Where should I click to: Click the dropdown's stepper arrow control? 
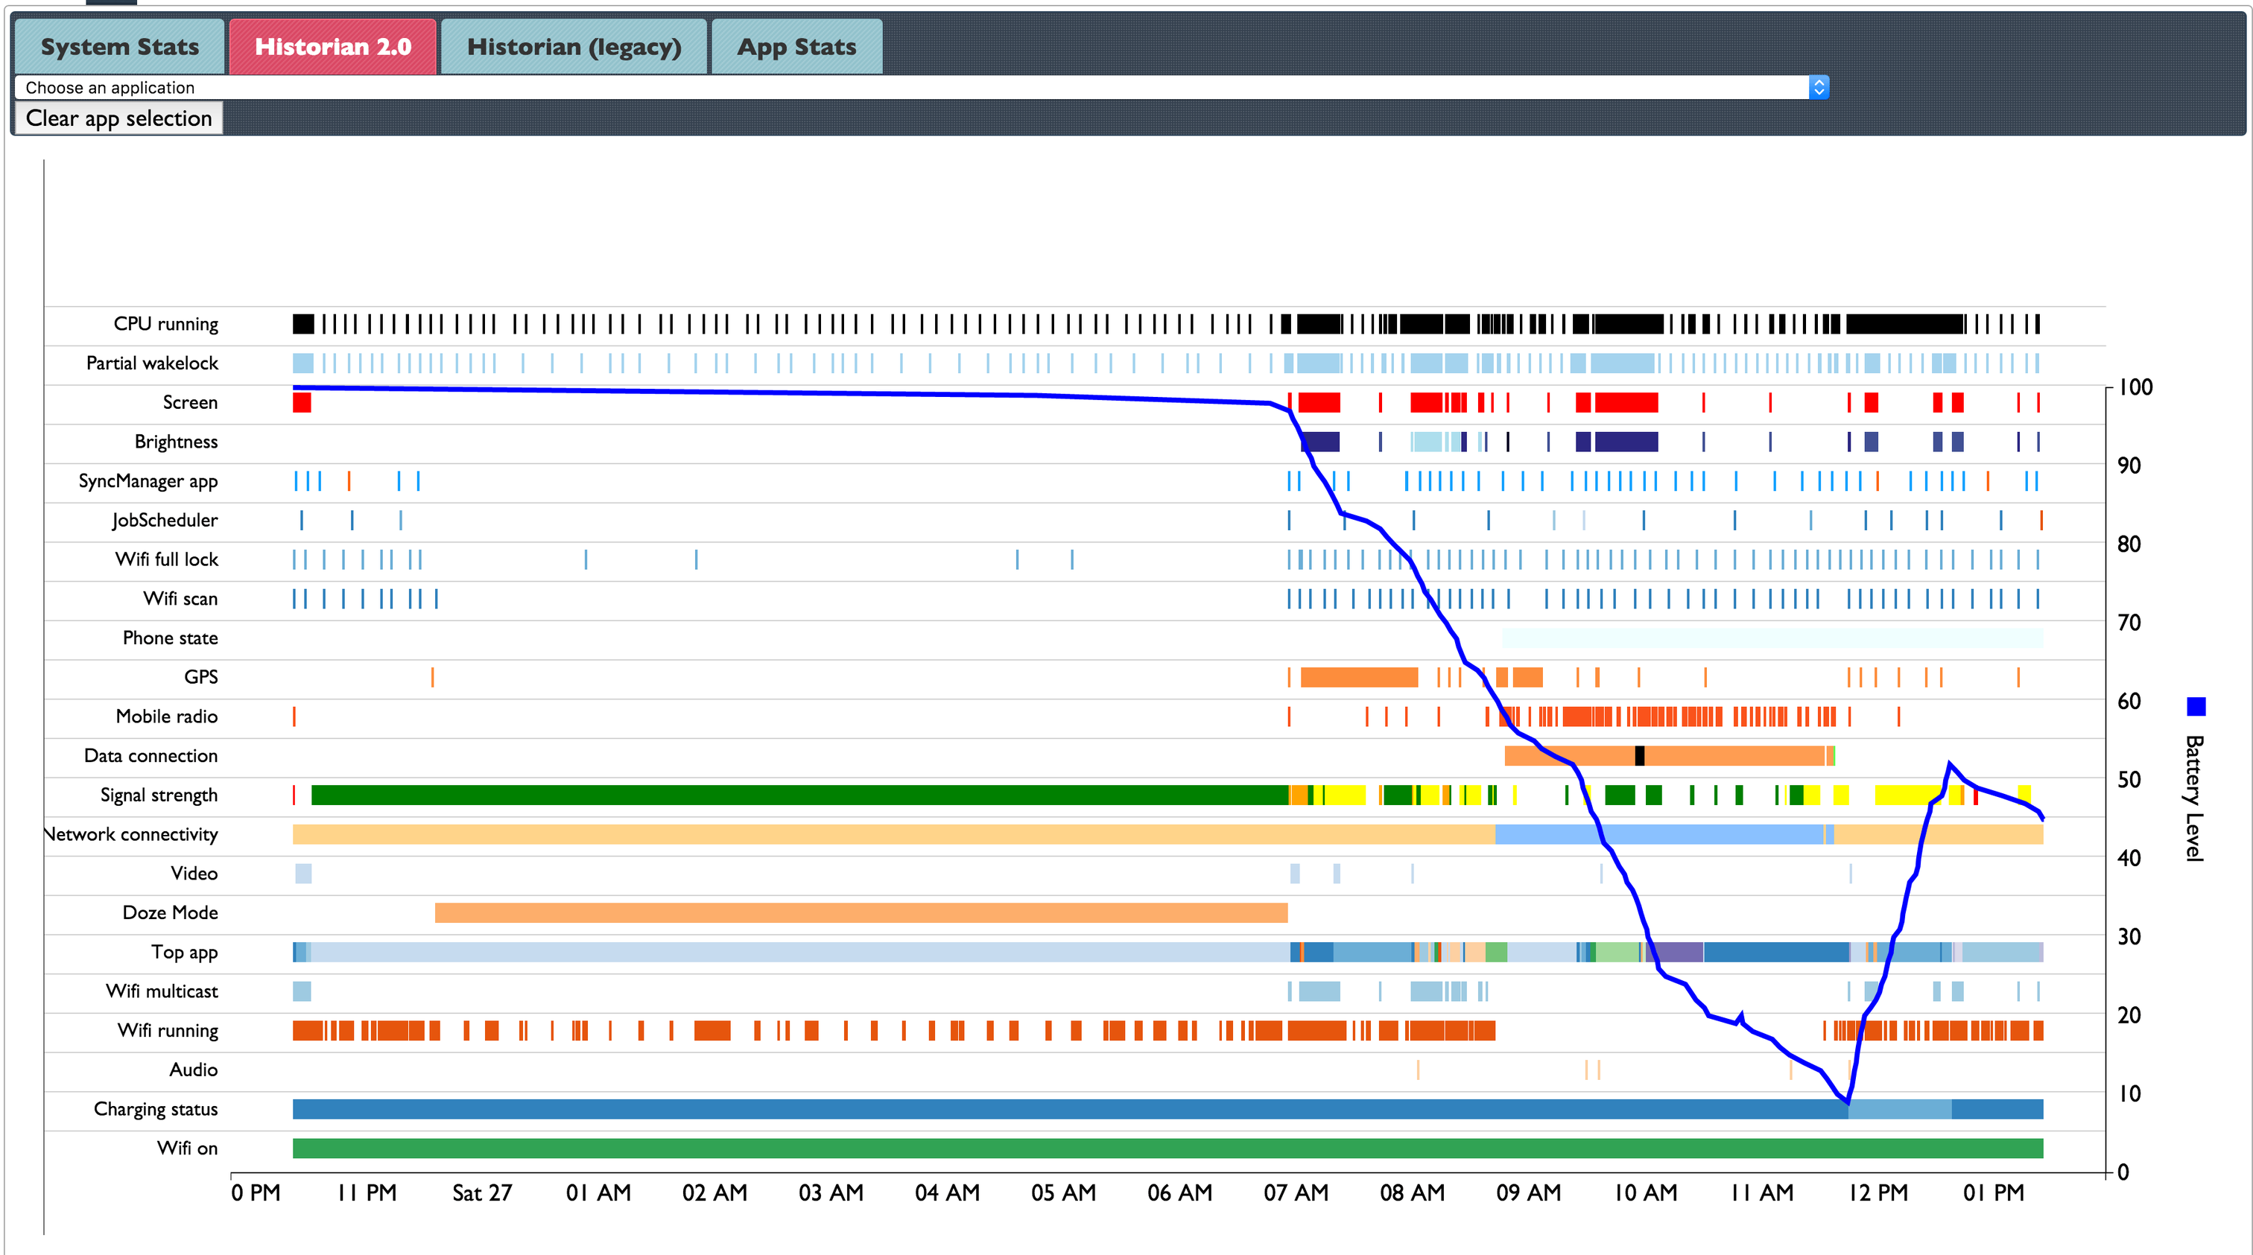tap(1817, 86)
